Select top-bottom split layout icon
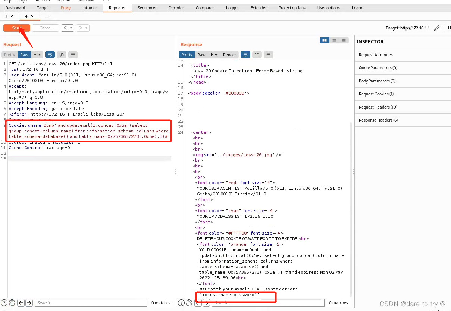Viewport: 451px width, 311px height. [334, 40]
